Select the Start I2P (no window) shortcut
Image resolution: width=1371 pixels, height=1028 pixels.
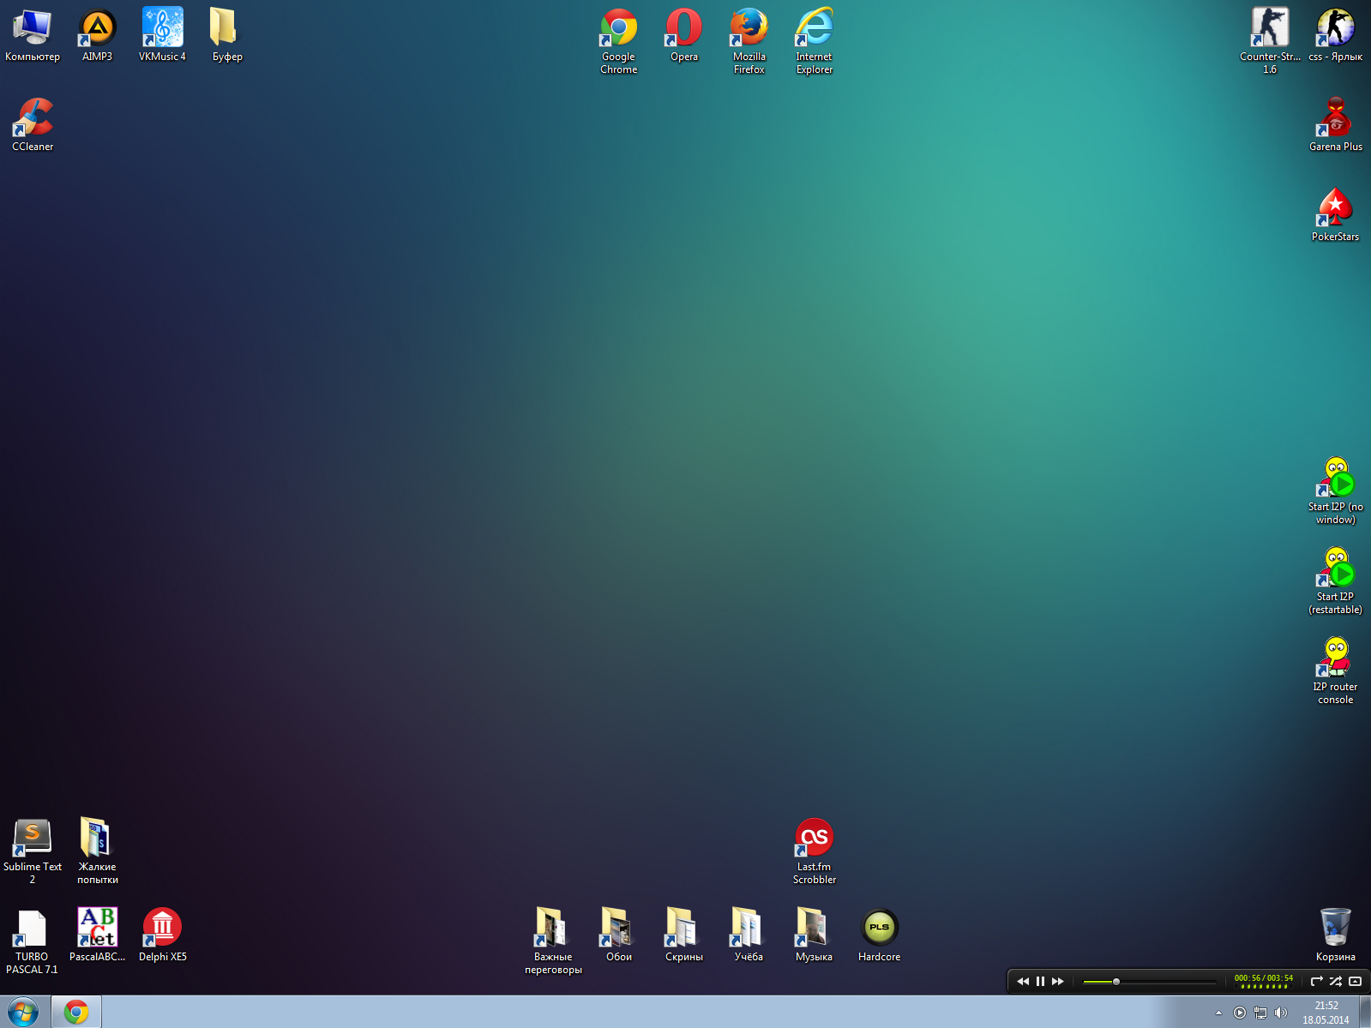(x=1335, y=490)
